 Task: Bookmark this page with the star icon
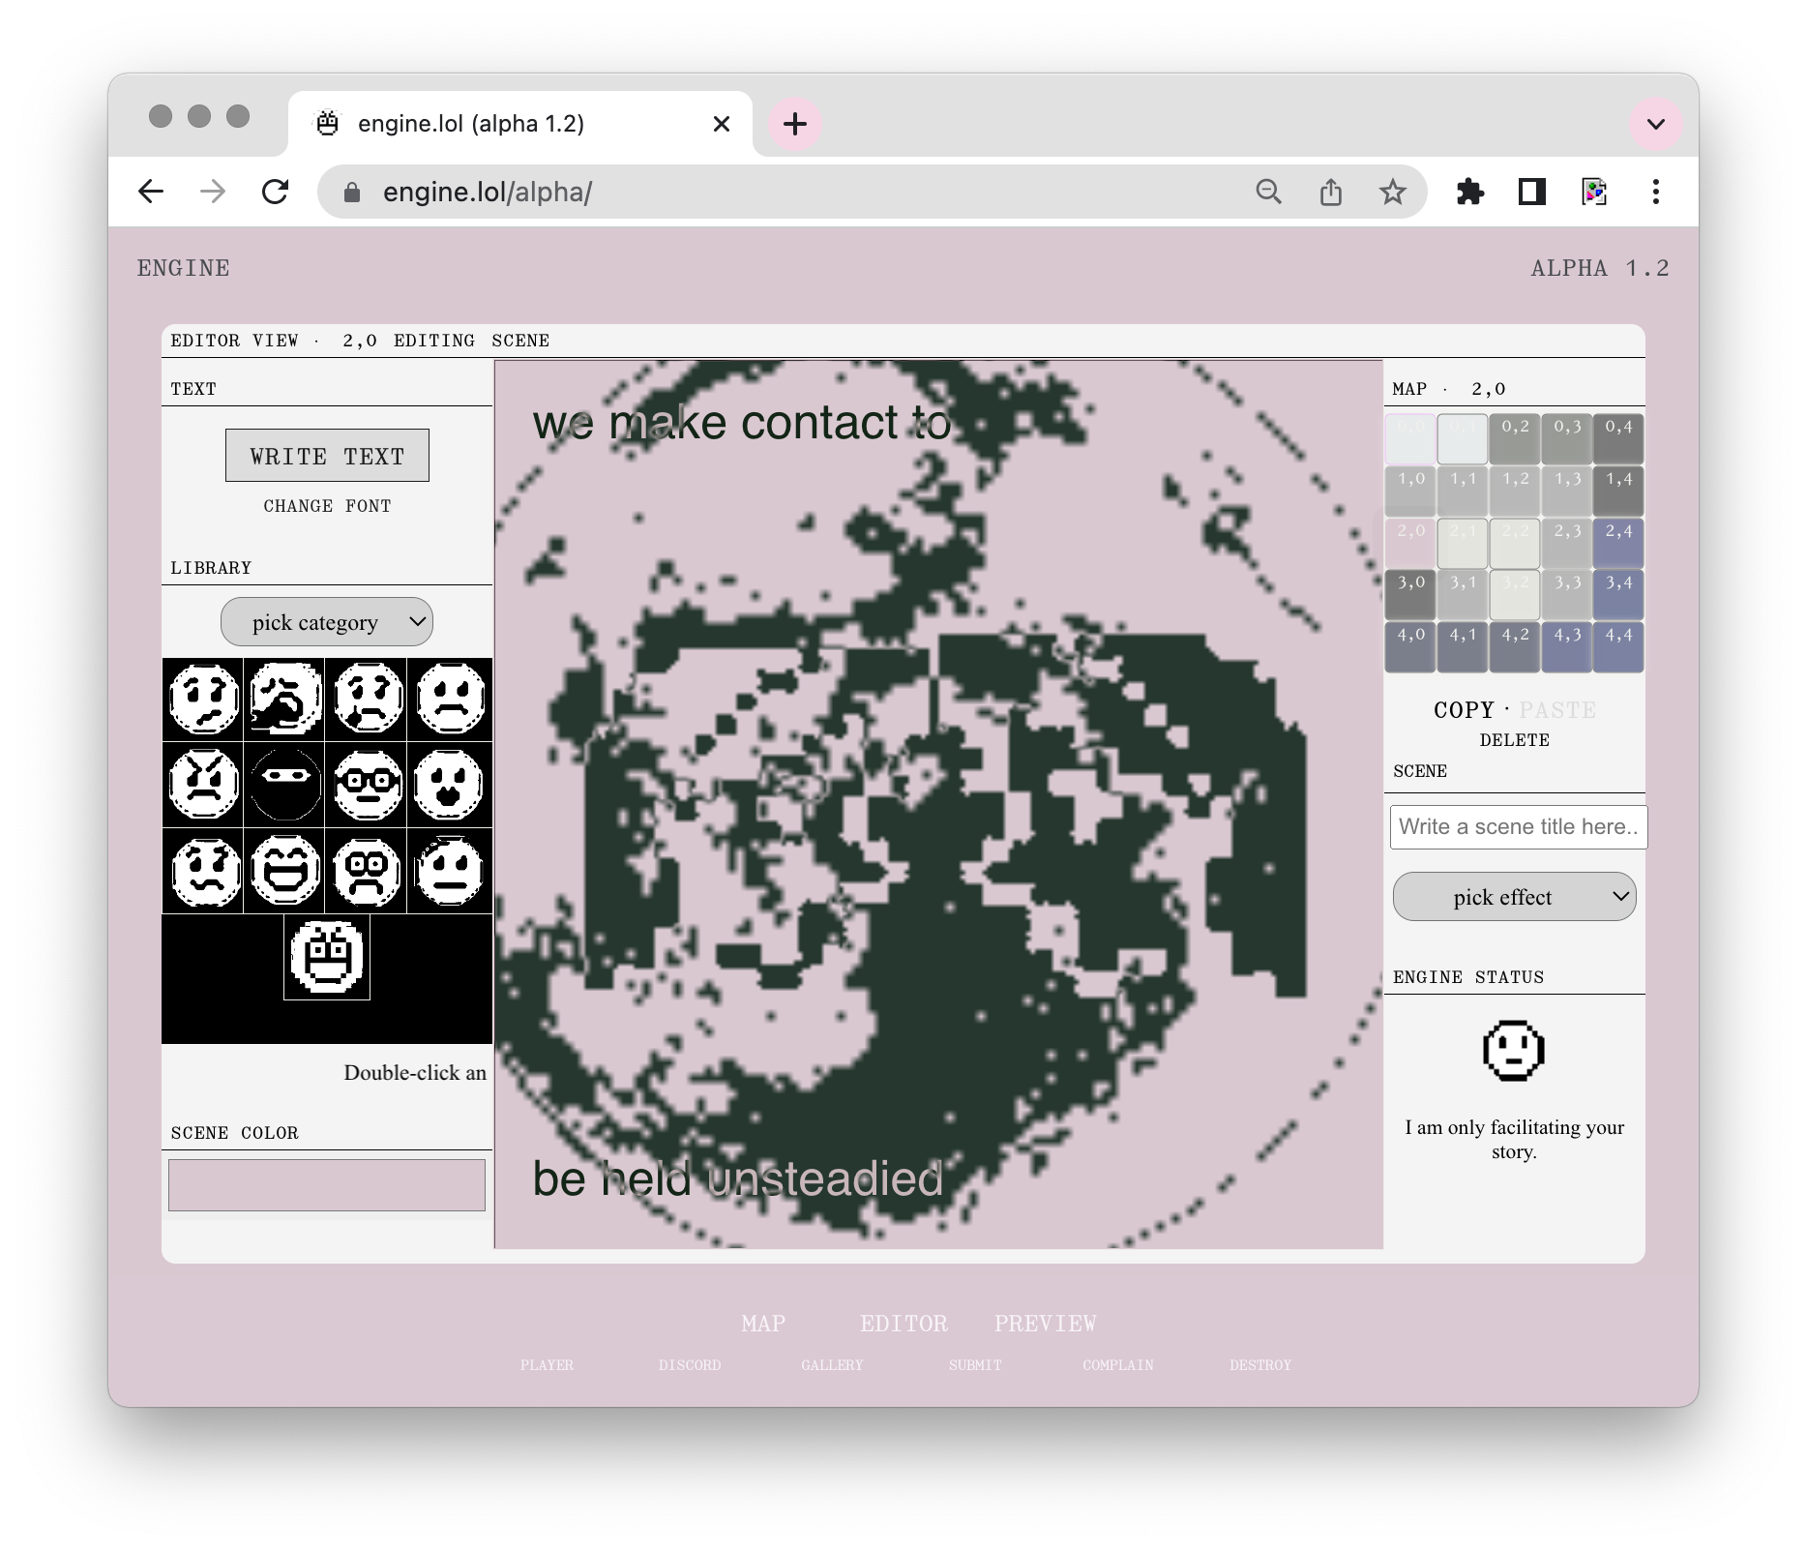1392,192
